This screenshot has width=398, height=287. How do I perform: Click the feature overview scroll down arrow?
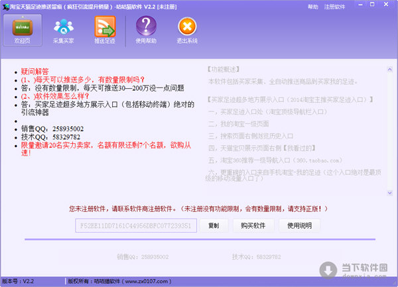pyautogui.click(x=389, y=193)
